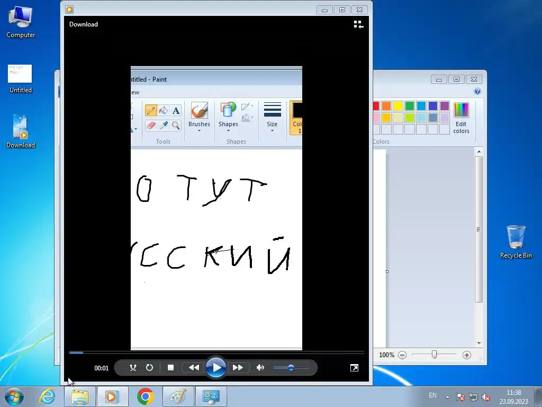Click the Show desktop button
Image resolution: width=542 pixels, height=407 pixels.
(x=538, y=396)
